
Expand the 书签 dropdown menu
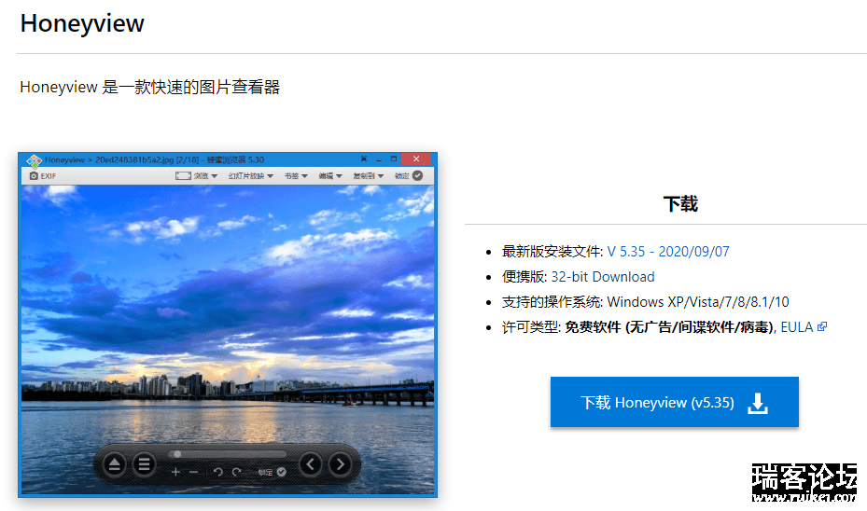[296, 175]
